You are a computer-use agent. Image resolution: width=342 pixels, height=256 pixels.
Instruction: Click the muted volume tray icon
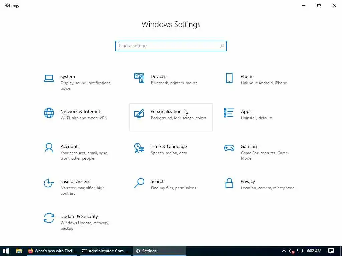coord(292,251)
